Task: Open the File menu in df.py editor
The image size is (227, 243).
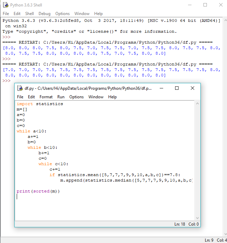Action: coord(20,97)
